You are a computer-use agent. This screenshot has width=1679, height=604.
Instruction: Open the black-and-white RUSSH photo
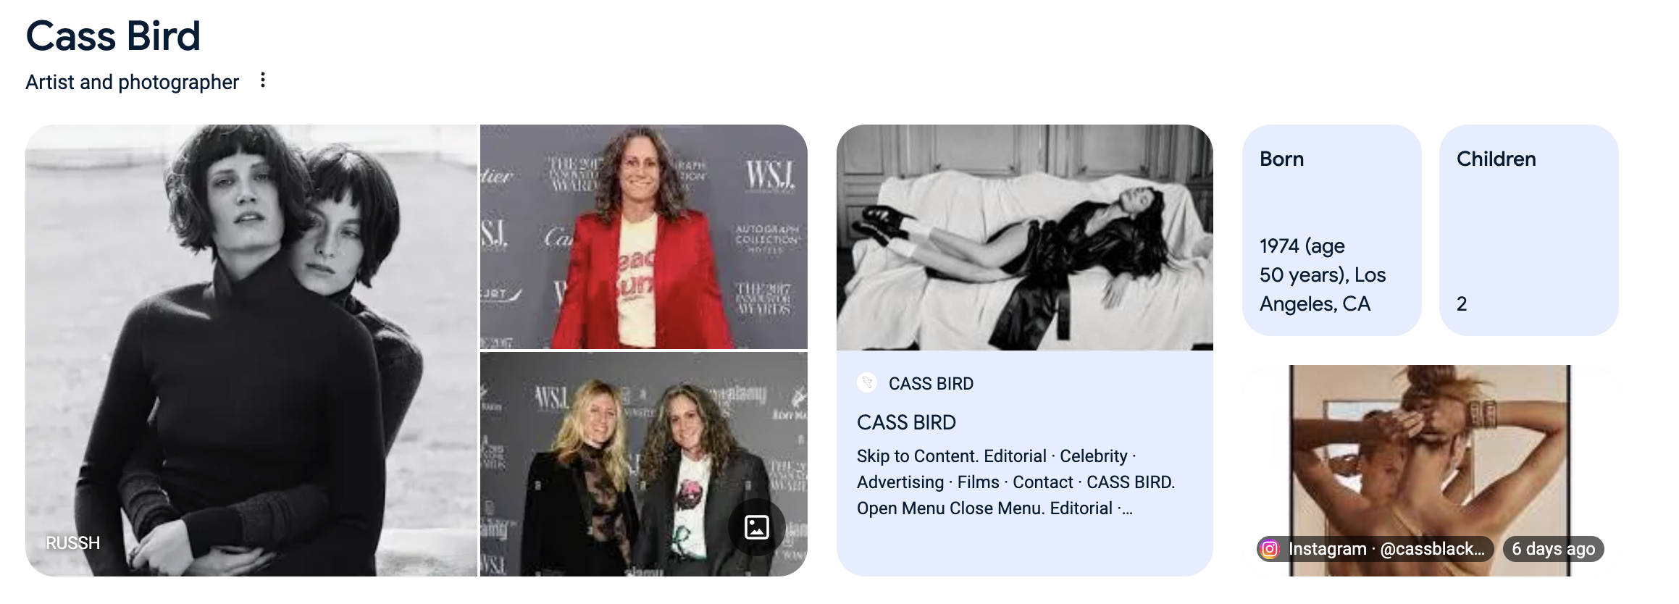click(x=251, y=351)
